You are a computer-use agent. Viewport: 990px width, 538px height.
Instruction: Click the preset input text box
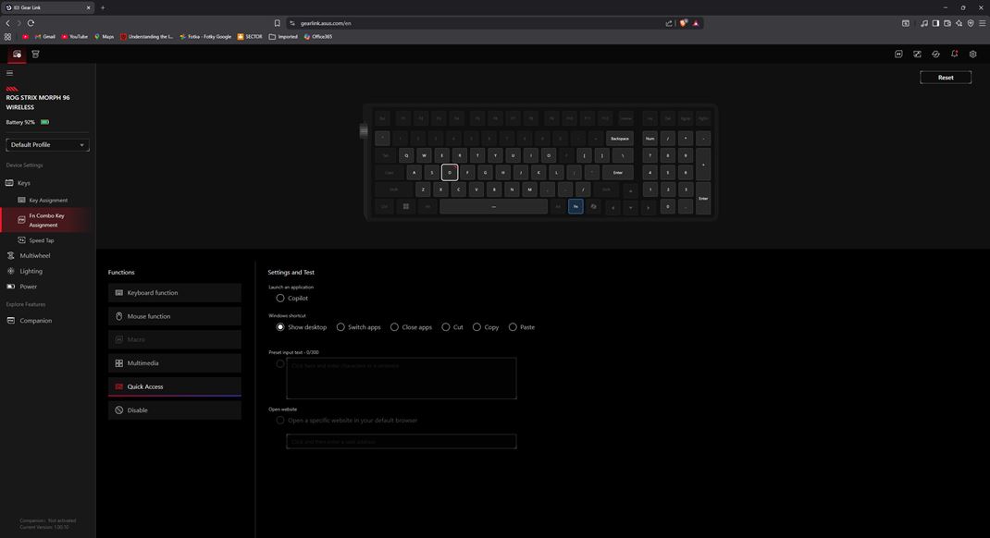[401, 378]
